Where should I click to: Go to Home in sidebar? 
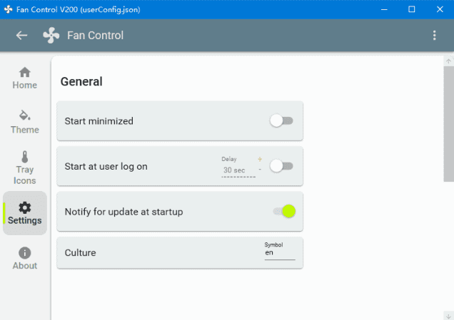[x=25, y=78]
